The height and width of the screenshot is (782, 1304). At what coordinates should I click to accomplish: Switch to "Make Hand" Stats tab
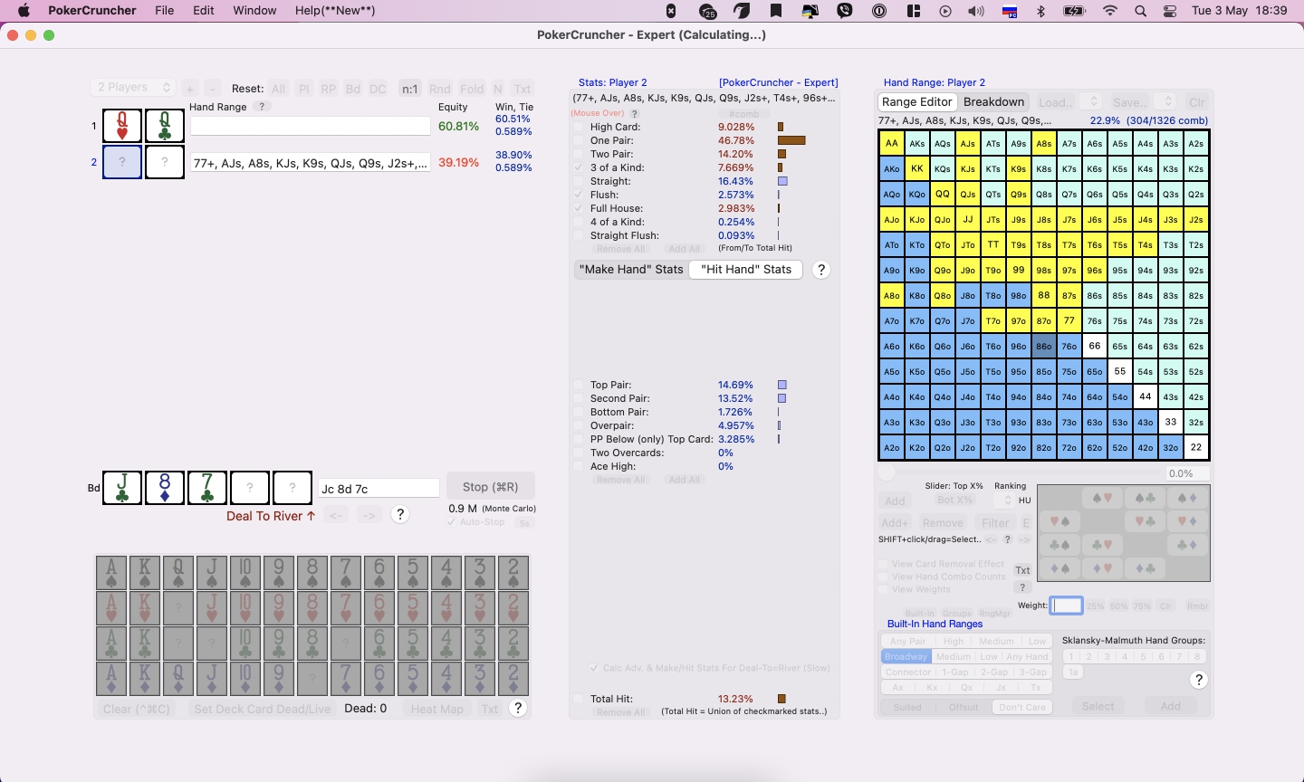click(x=631, y=270)
